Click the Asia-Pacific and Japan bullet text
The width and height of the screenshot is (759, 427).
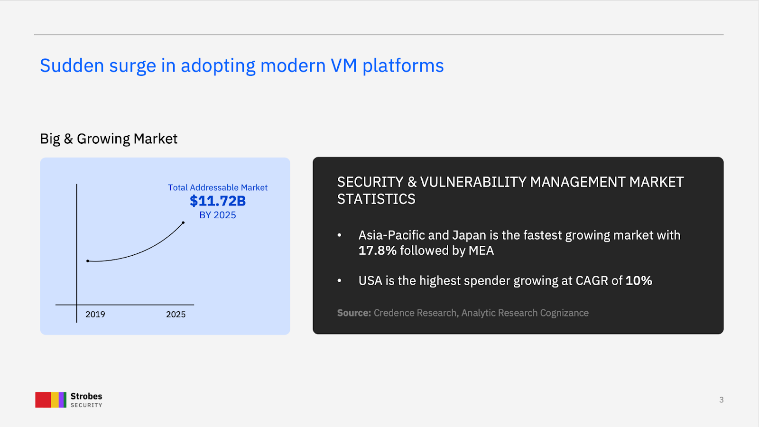(519, 235)
